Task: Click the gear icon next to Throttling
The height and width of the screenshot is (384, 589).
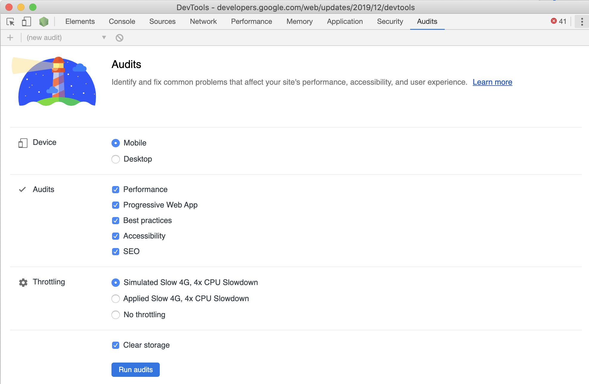Action: tap(23, 282)
